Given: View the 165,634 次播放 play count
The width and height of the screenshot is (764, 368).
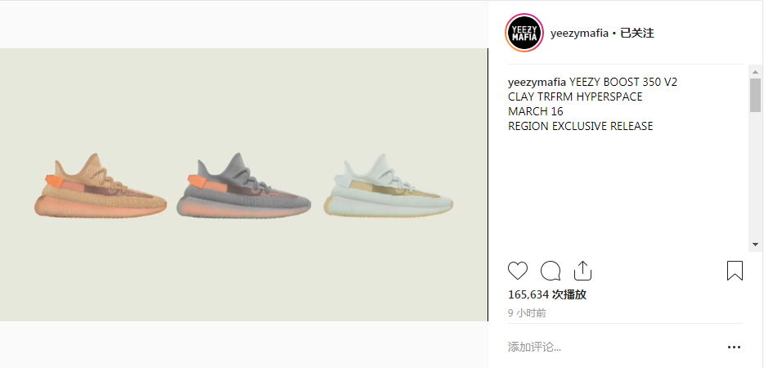Looking at the screenshot, I should [546, 294].
